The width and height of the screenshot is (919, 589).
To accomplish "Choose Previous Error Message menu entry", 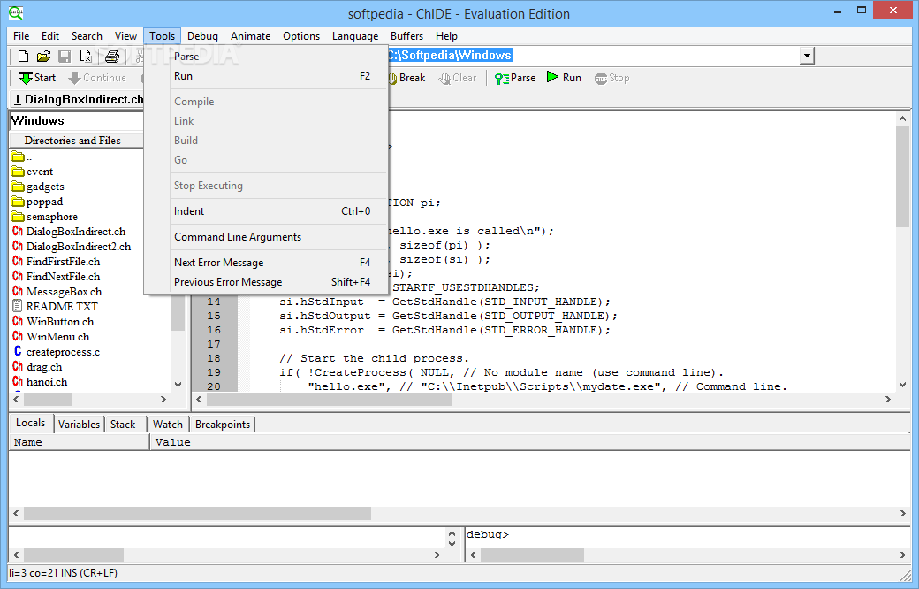I will 266,282.
